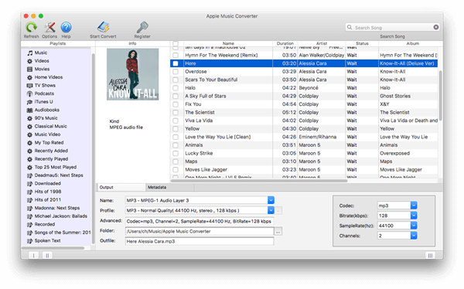The width and height of the screenshot is (464, 289).
Task: Open the Codec dropdown
Action: tap(414, 206)
